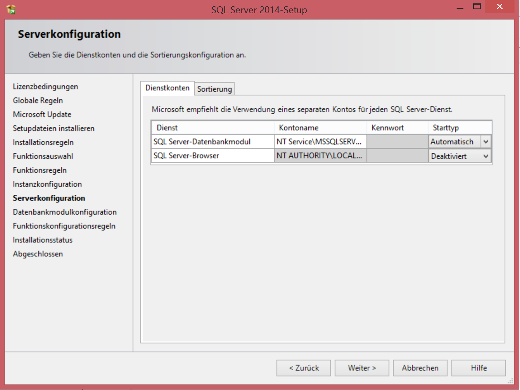Click Lizenzbedingungen step in the sidebar

click(x=45, y=87)
